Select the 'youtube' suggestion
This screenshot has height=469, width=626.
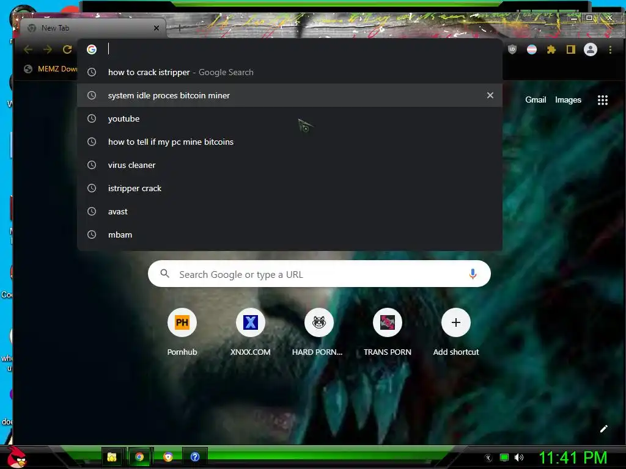[x=289, y=118]
